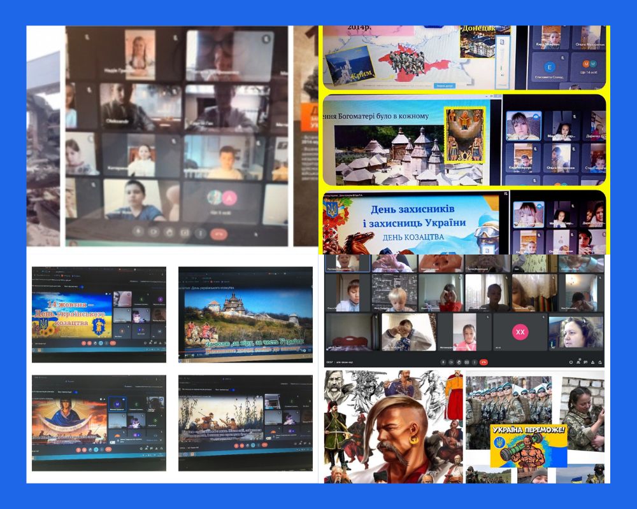
Task: Select the curly-haired woman's video tile
Action: click(x=576, y=333)
